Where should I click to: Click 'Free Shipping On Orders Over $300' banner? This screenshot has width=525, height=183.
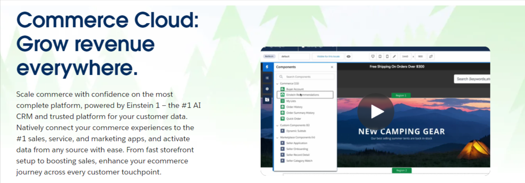(x=397, y=67)
